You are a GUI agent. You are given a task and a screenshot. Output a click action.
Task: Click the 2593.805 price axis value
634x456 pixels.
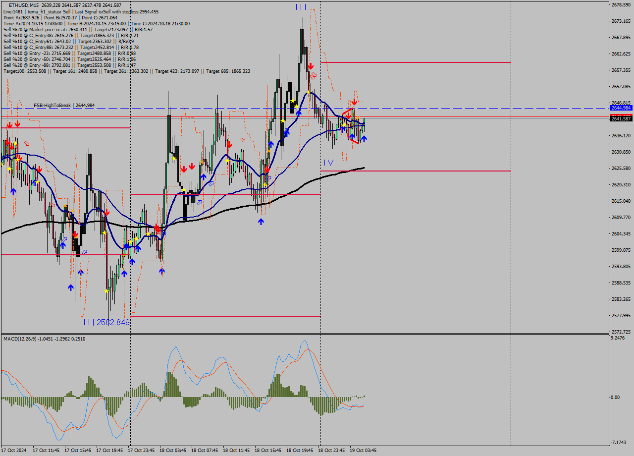621,267
